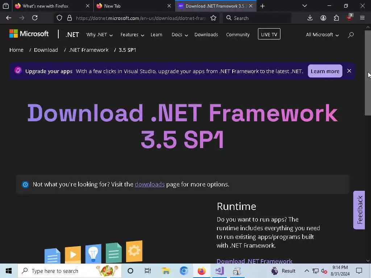Open the extensions puzzle icon
The width and height of the screenshot is (371, 278).
(x=336, y=18)
